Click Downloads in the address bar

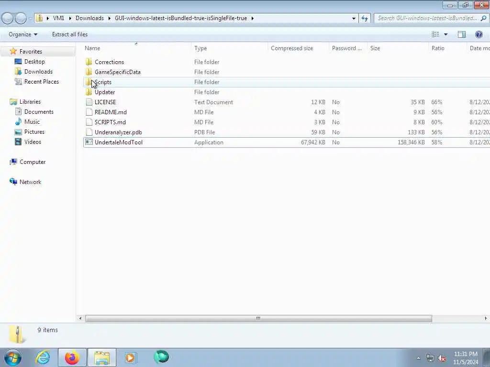(x=89, y=18)
